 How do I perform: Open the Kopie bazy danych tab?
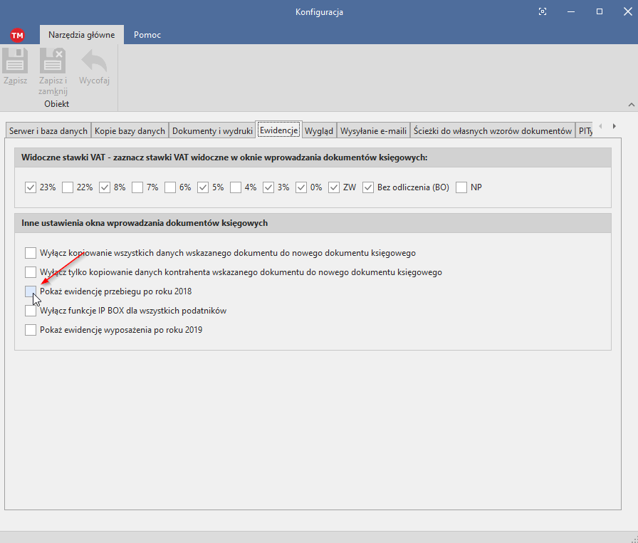tap(130, 130)
